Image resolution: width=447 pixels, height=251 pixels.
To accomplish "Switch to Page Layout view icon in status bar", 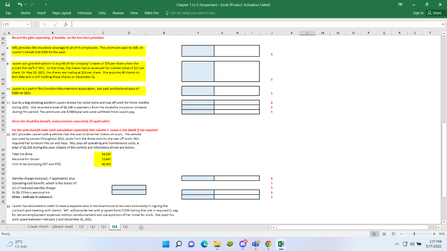I will tap(384, 234).
